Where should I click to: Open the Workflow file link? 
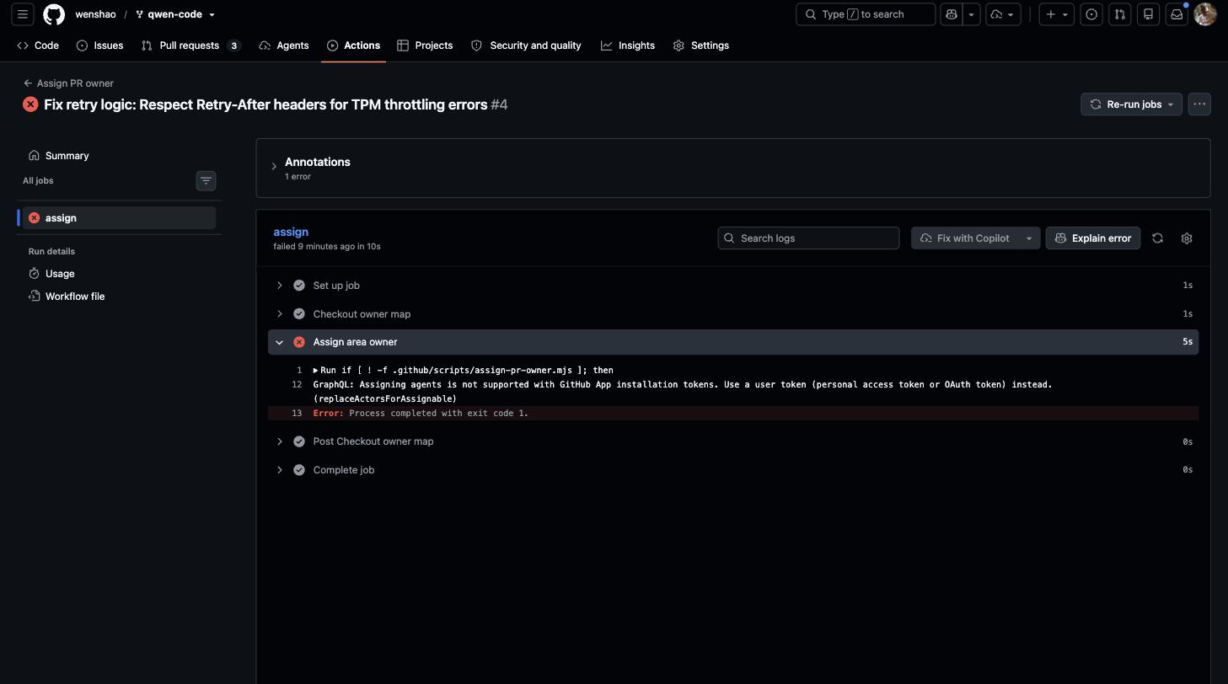pos(119,297)
